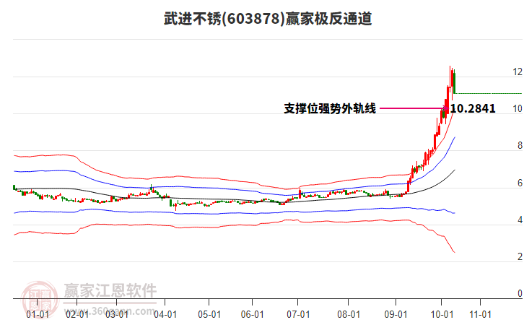Screen dimensions: 524x325
Task: Click the x-axis date 06-01
Action: [253, 314]
